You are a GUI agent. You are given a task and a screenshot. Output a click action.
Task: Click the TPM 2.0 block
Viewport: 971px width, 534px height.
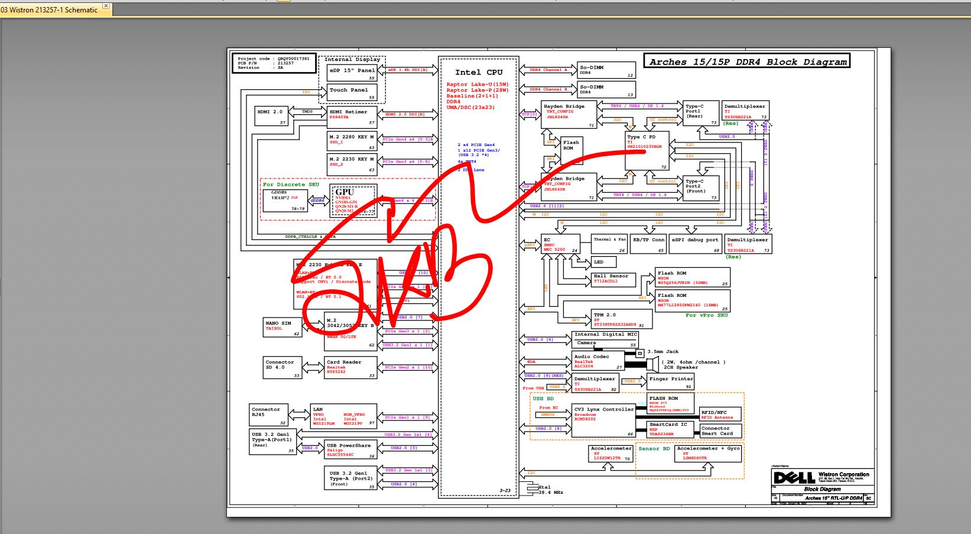pos(621,319)
